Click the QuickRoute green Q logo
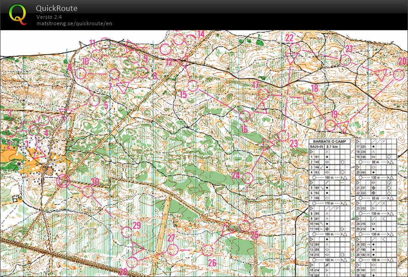Image resolution: width=408 pixels, height=277 pixels. pos(17,14)
